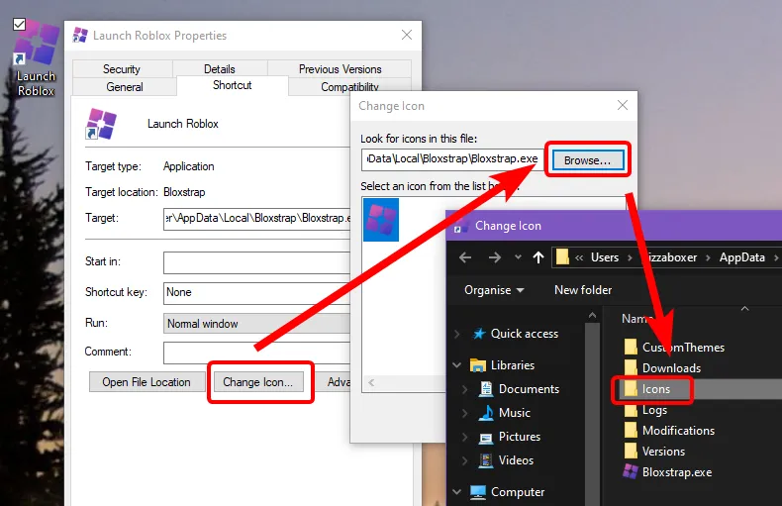Open the Modifications folder
The image size is (782, 506).
pos(677,431)
